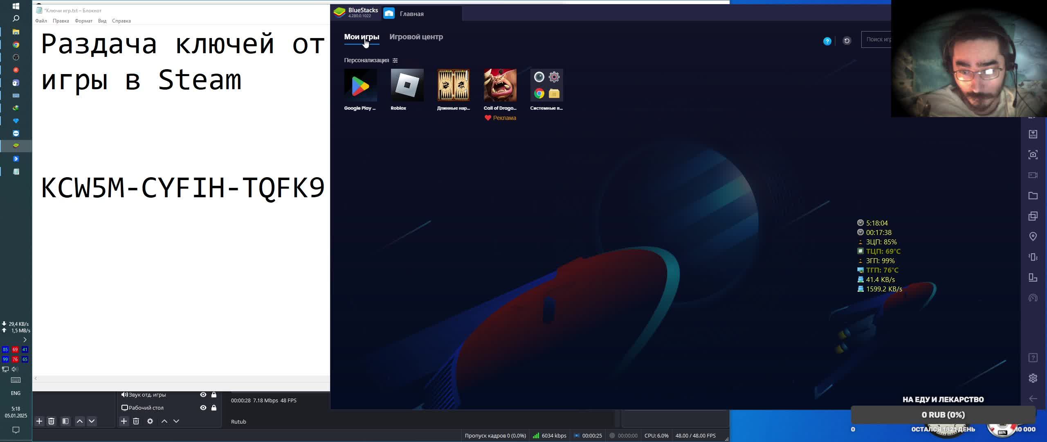
Task: Click the BlueStacks refresh circular arrow icon
Action: tap(847, 41)
